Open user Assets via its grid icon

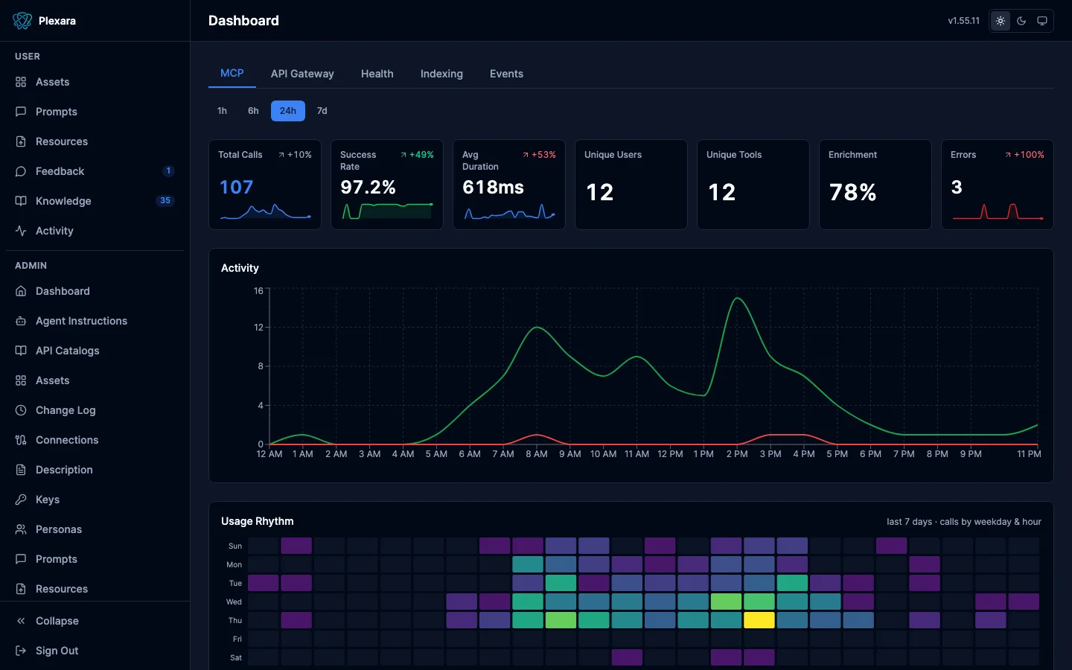21,82
